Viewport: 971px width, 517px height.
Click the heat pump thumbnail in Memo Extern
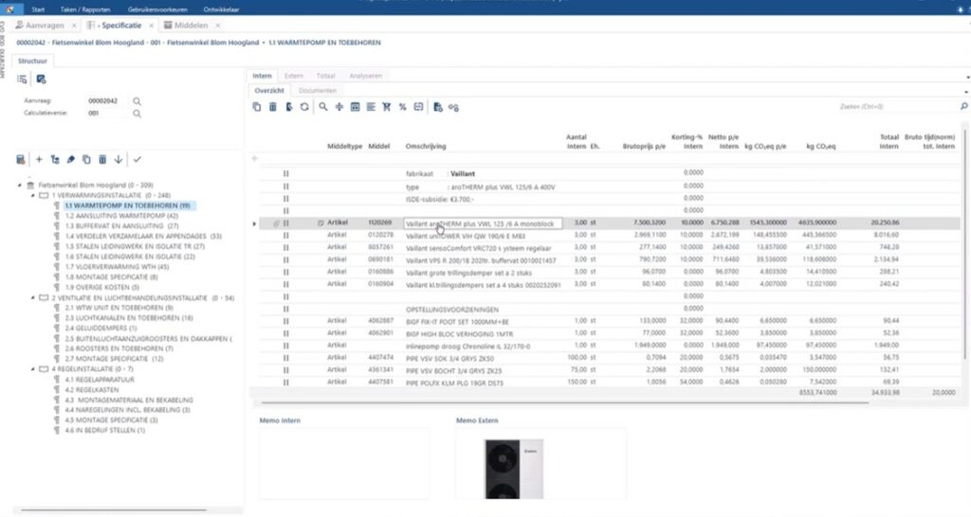[513, 469]
